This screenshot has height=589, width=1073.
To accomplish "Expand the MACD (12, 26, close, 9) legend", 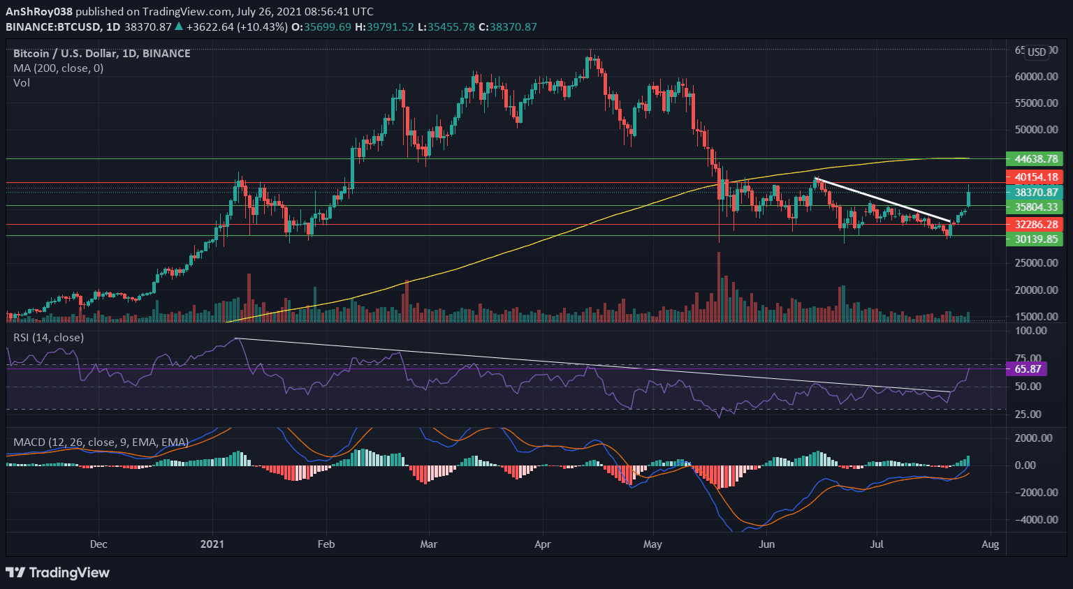I will point(101,442).
